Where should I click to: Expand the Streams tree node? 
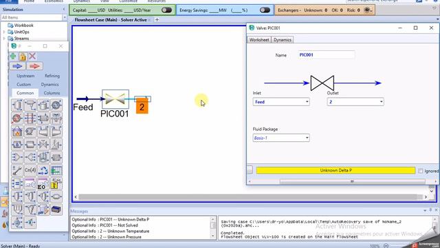(4, 39)
